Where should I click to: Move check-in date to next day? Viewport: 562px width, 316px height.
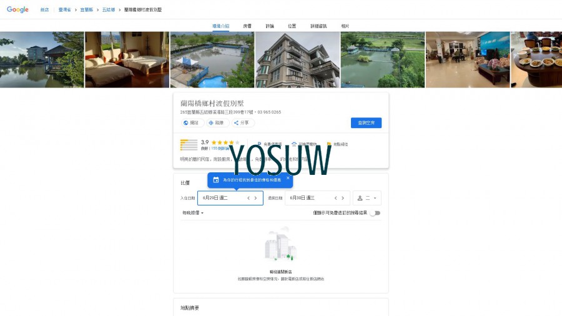255,198
